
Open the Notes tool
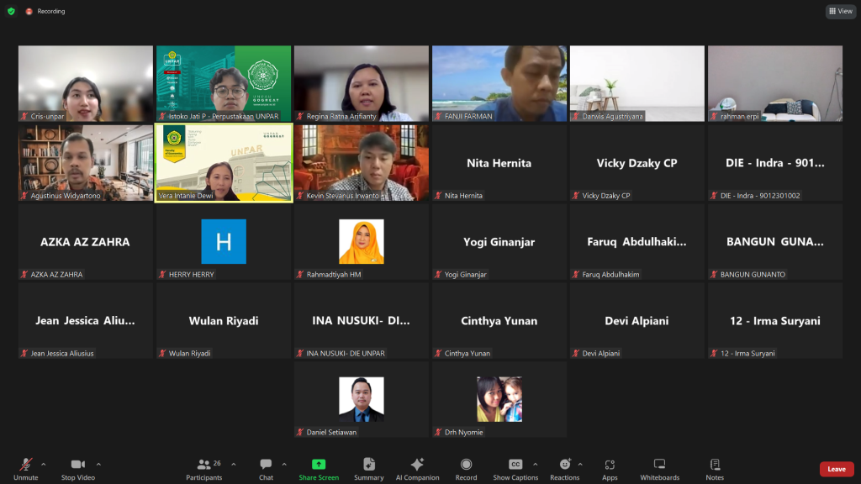coord(715,469)
